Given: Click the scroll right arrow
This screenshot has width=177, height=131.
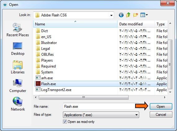Looking at the screenshot, I should click(x=165, y=97).
